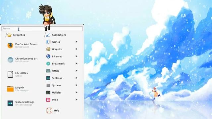Click the Favourites star icon
The height and width of the screenshot is (119, 212).
click(9, 35)
